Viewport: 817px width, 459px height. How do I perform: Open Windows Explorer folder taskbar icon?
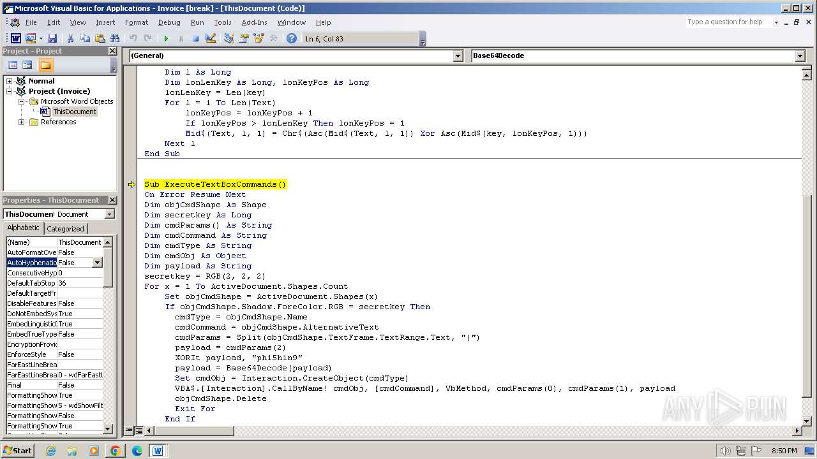coord(72,451)
